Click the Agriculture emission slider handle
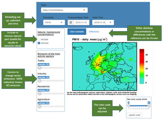 (x=39, y=106)
